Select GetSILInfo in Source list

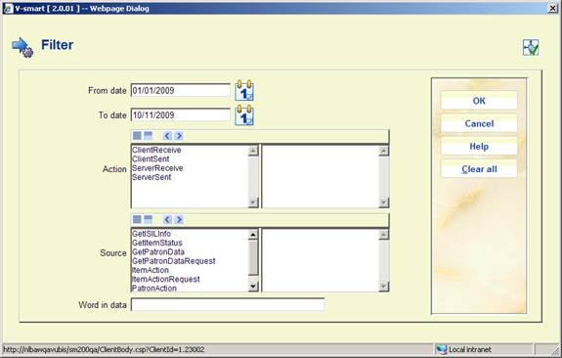pyautogui.click(x=151, y=234)
